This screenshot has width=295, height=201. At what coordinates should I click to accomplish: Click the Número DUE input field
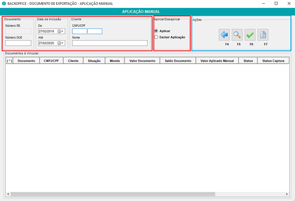(18, 43)
